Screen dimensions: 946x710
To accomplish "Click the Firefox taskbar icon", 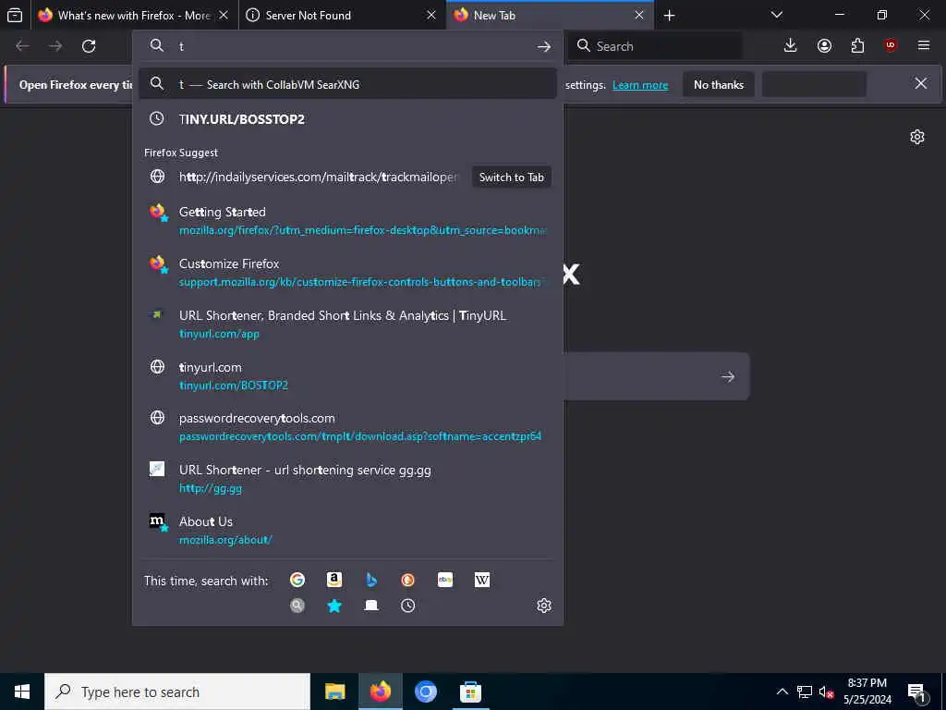I will [x=380, y=692].
